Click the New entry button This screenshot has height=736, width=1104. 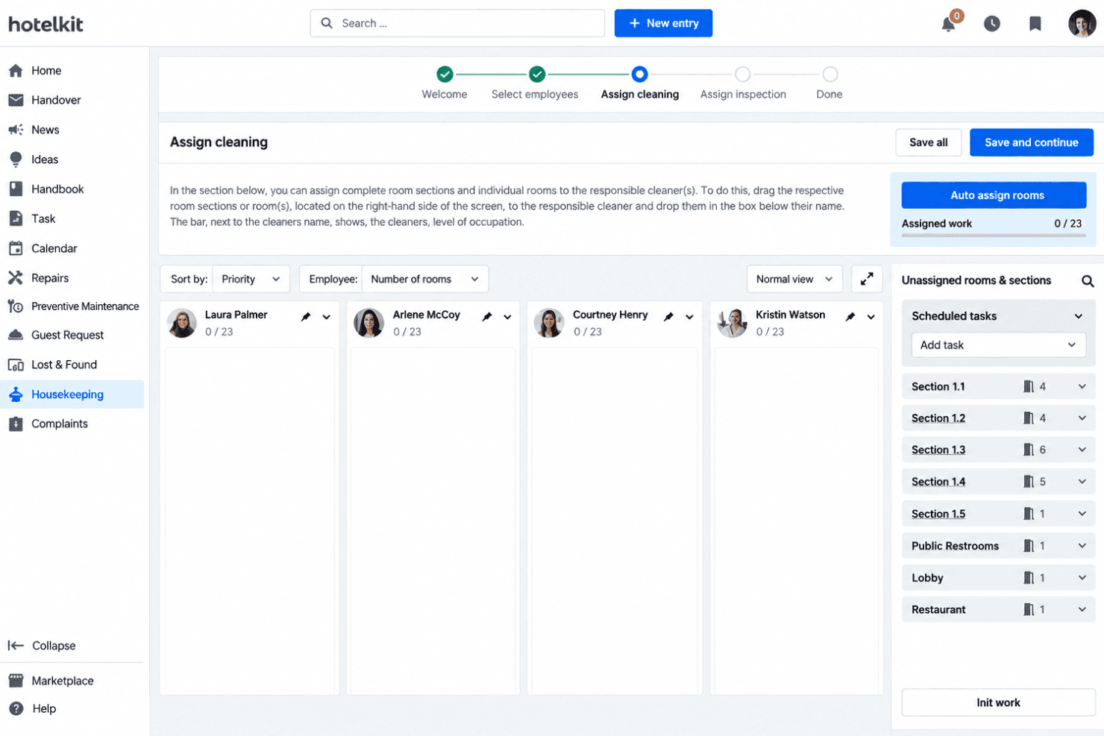[663, 23]
